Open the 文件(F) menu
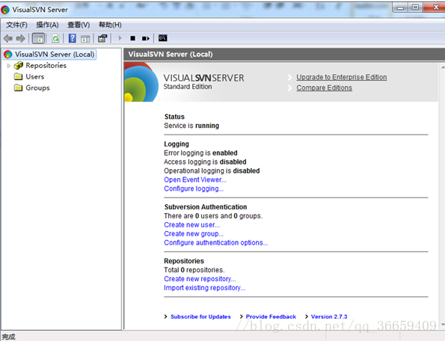 [16, 25]
